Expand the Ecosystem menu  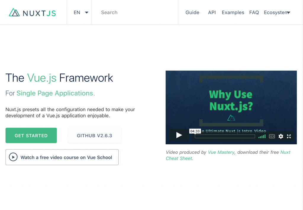pos(277,12)
